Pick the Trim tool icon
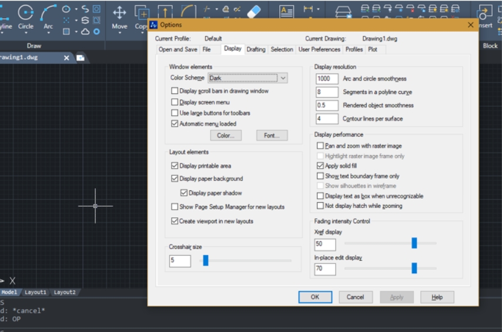 207,9
